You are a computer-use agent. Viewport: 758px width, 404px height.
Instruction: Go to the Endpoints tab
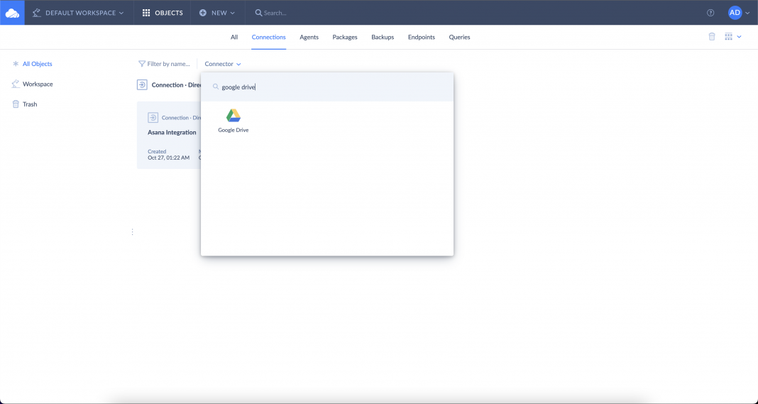(422, 37)
